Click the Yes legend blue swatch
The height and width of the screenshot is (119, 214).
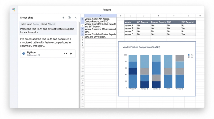pyautogui.click(x=189, y=55)
